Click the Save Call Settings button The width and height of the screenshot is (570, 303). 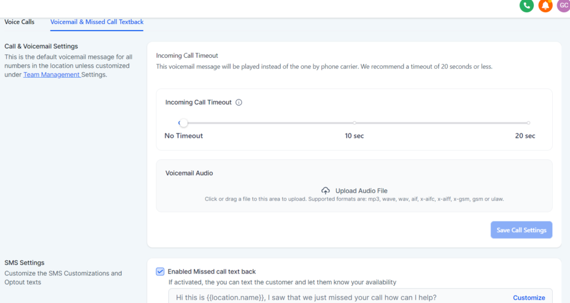(521, 230)
